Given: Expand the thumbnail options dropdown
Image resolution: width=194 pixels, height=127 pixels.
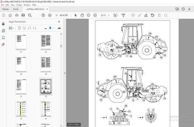Looking at the screenshot, I should coord(12,28).
